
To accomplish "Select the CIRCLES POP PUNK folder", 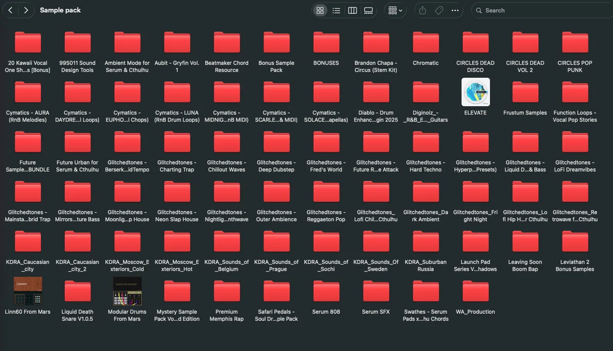I will coord(575,43).
